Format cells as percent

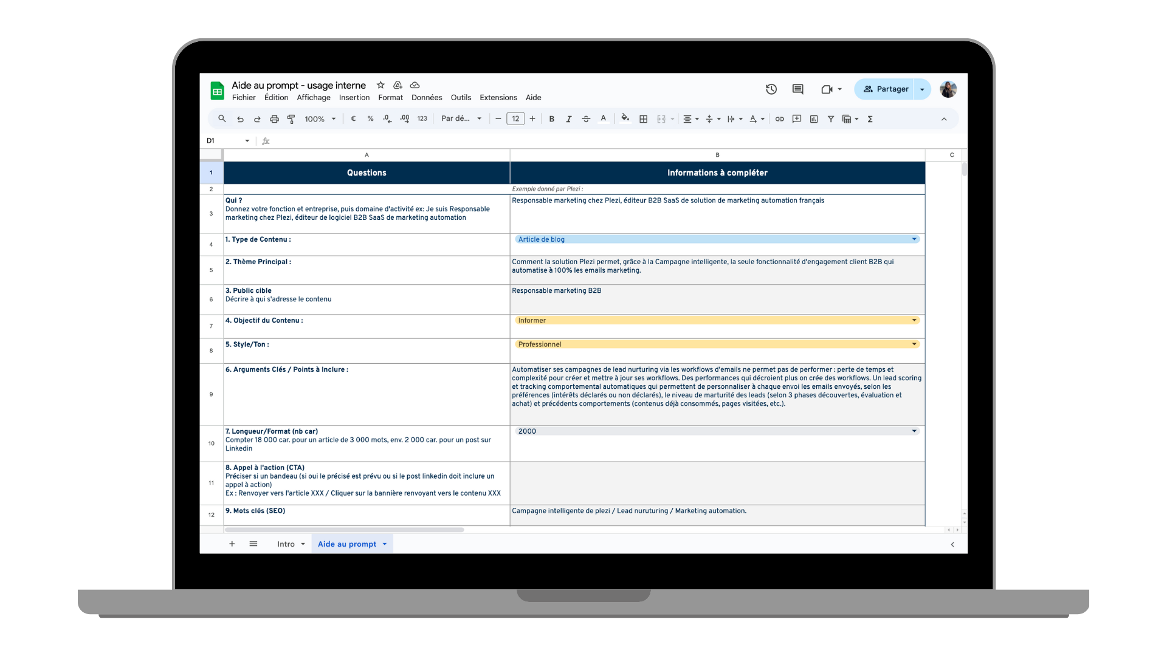(370, 119)
